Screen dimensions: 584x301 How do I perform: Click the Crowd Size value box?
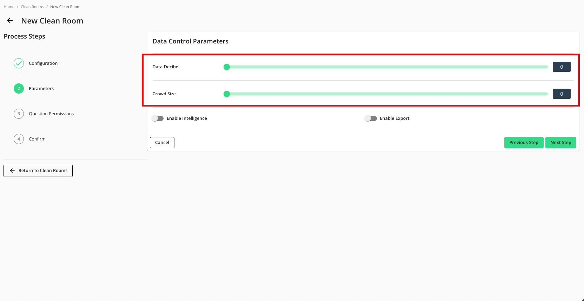[561, 94]
